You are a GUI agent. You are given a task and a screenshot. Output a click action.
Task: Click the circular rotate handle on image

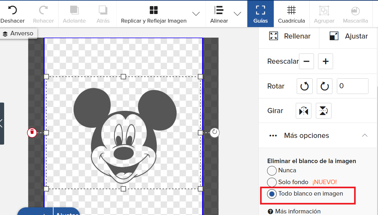pyautogui.click(x=214, y=132)
